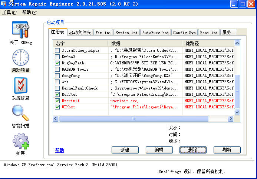Click the list's scroll down arrow
Screen dimensions: 257x179
(x=237, y=112)
